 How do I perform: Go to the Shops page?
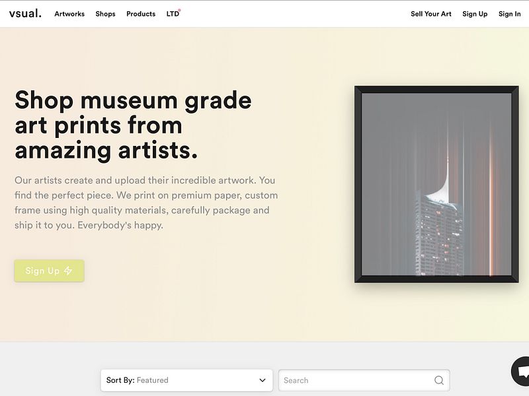point(105,14)
